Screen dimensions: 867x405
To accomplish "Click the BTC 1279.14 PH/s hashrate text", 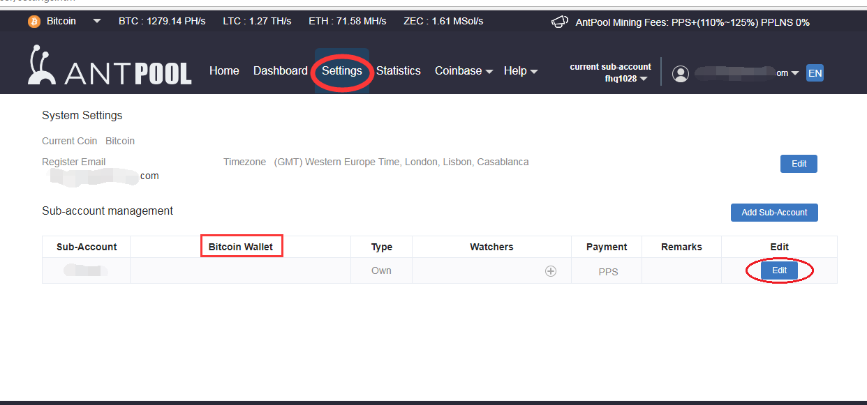I will coord(162,22).
